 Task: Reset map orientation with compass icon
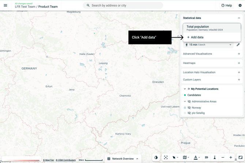pyautogui.click(x=215, y=158)
